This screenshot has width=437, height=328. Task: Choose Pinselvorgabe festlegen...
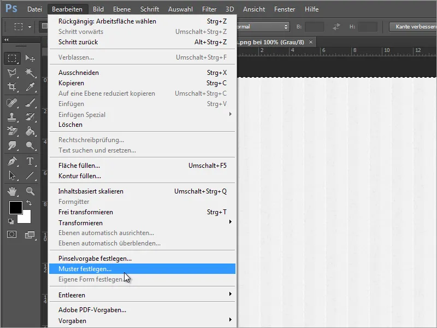tap(142, 259)
